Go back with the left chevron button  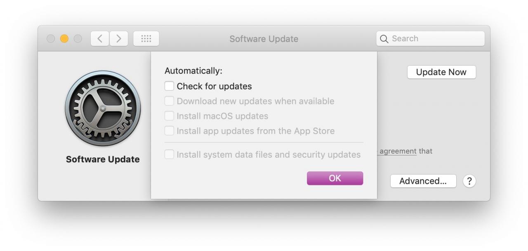tap(100, 38)
